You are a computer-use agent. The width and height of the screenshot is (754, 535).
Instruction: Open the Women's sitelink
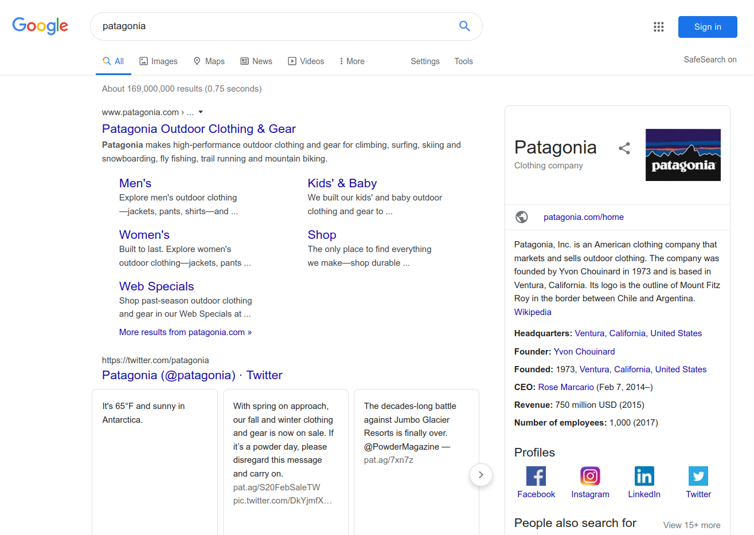pyautogui.click(x=144, y=235)
